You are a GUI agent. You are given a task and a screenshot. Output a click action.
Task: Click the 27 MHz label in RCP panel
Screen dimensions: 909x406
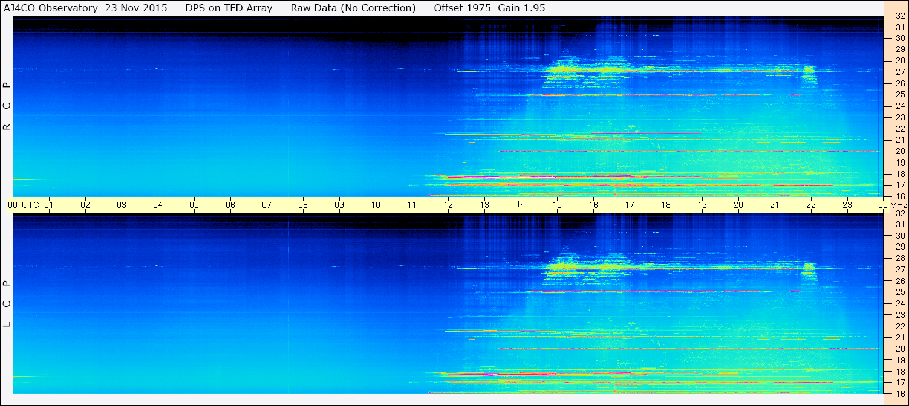point(899,72)
